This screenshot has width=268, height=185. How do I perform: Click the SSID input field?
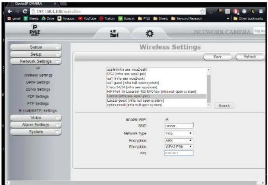click(x=179, y=126)
